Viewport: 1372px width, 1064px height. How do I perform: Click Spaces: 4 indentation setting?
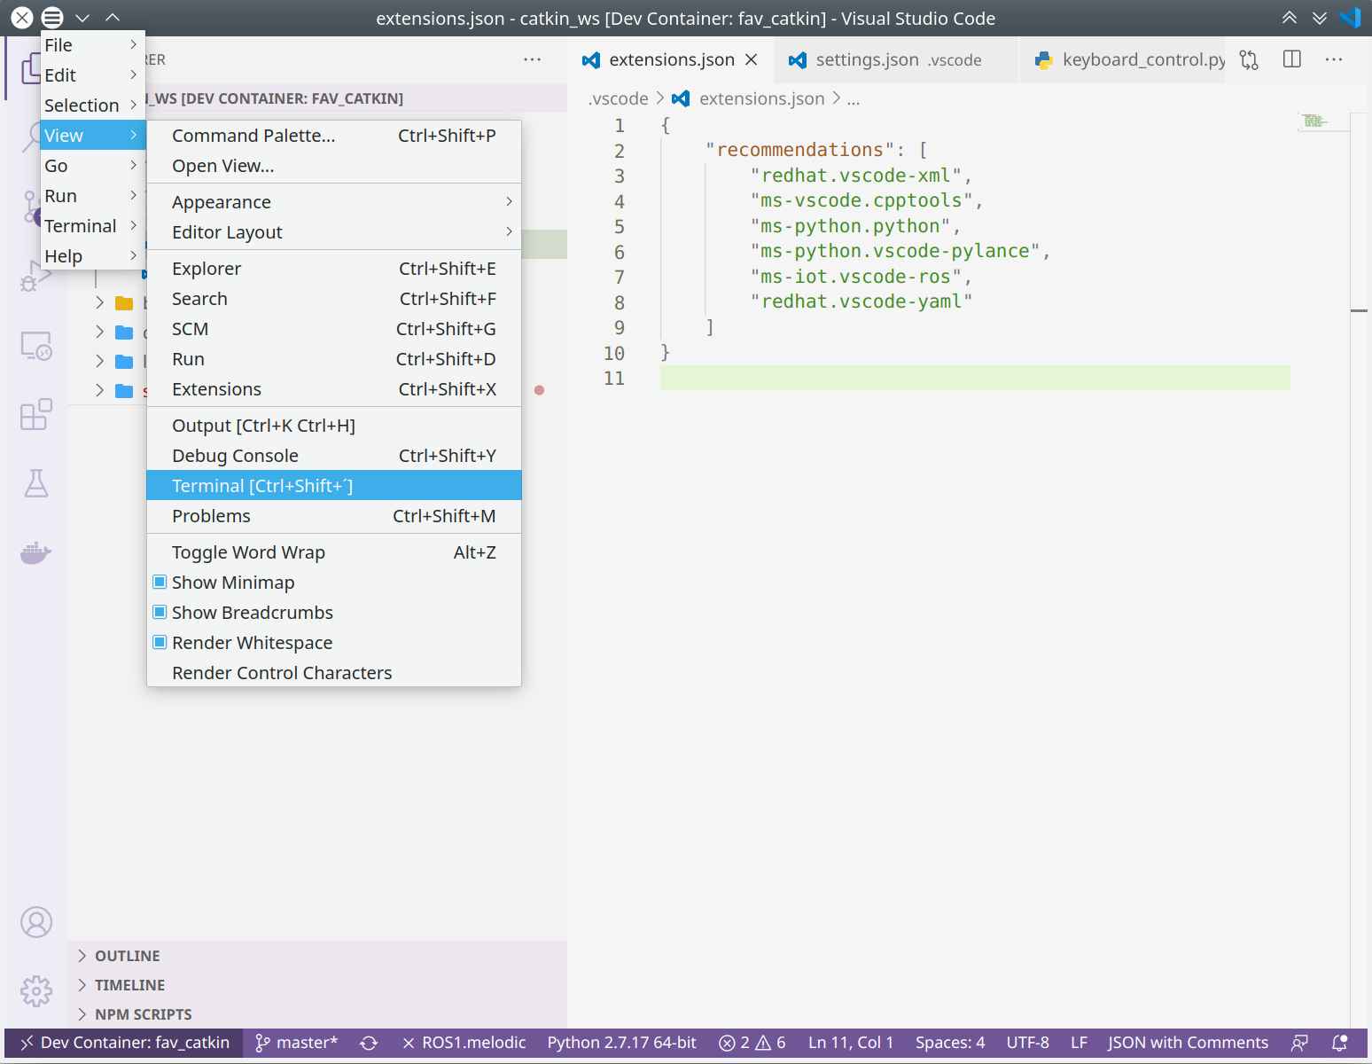950,1043
